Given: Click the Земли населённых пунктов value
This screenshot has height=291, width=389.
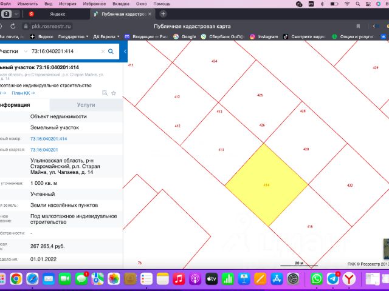Looking at the screenshot, I should point(64,205).
